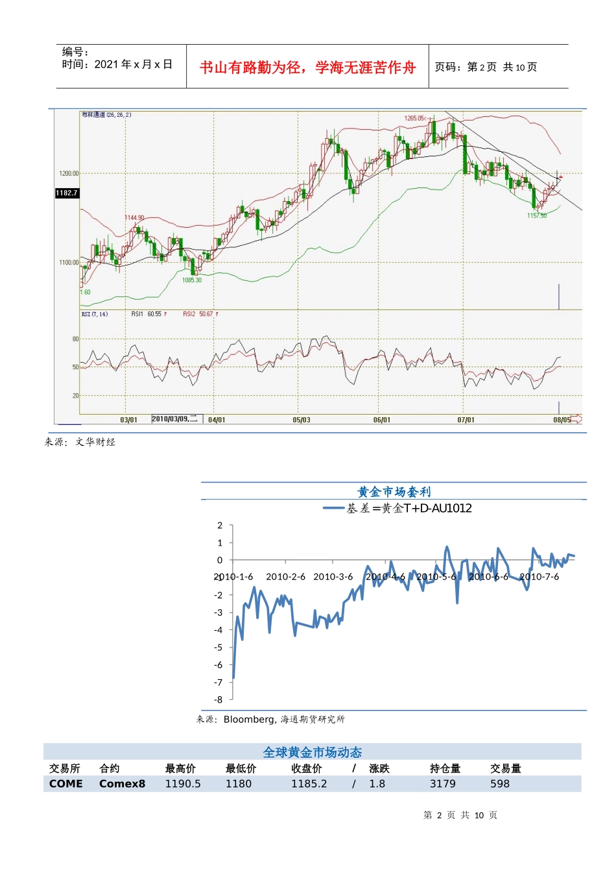The height and width of the screenshot is (872, 616).
Task: Select the 编号 field label in header
Action: pyautogui.click(x=75, y=52)
